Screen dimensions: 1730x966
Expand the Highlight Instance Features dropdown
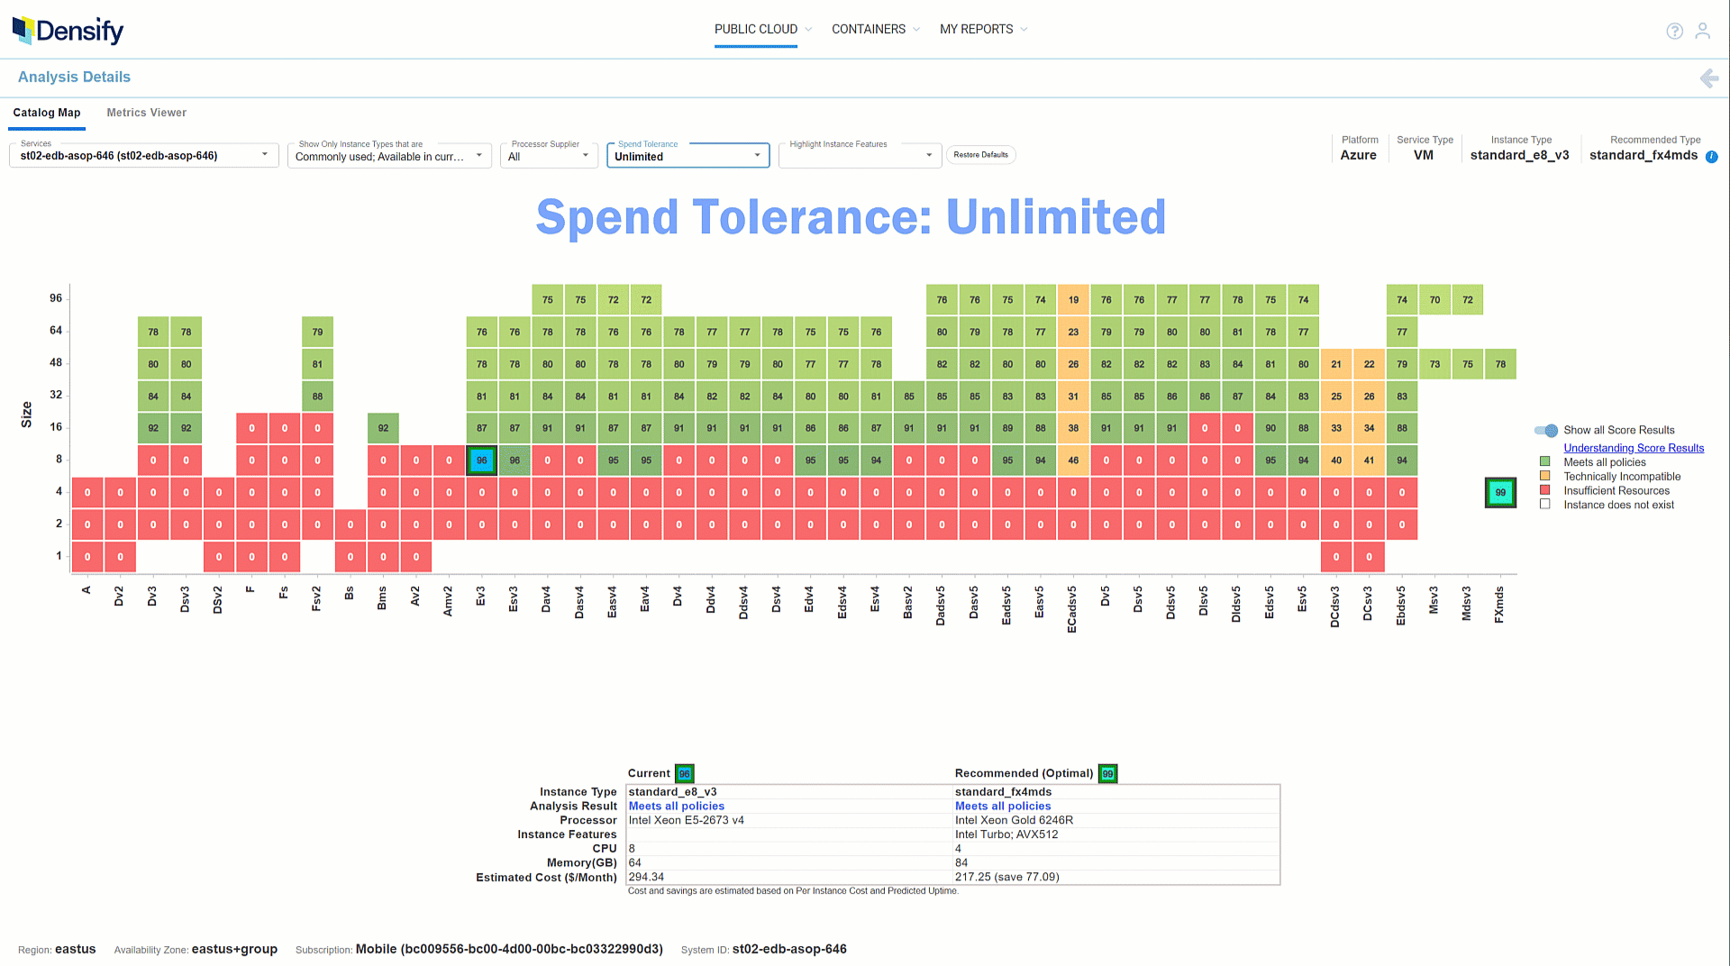pyautogui.click(x=930, y=155)
